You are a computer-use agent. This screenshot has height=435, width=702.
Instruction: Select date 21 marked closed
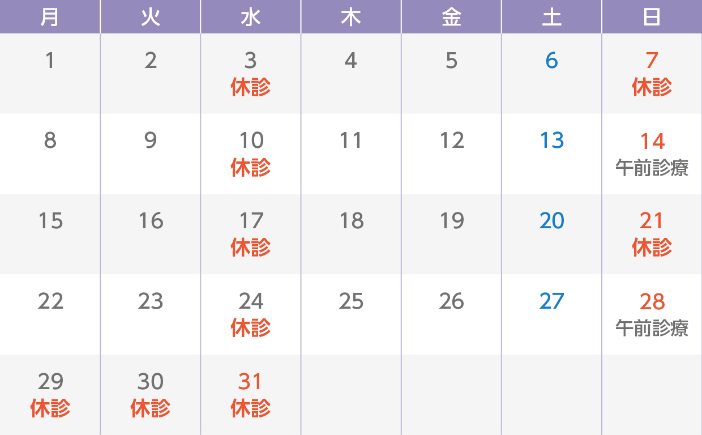click(x=652, y=221)
